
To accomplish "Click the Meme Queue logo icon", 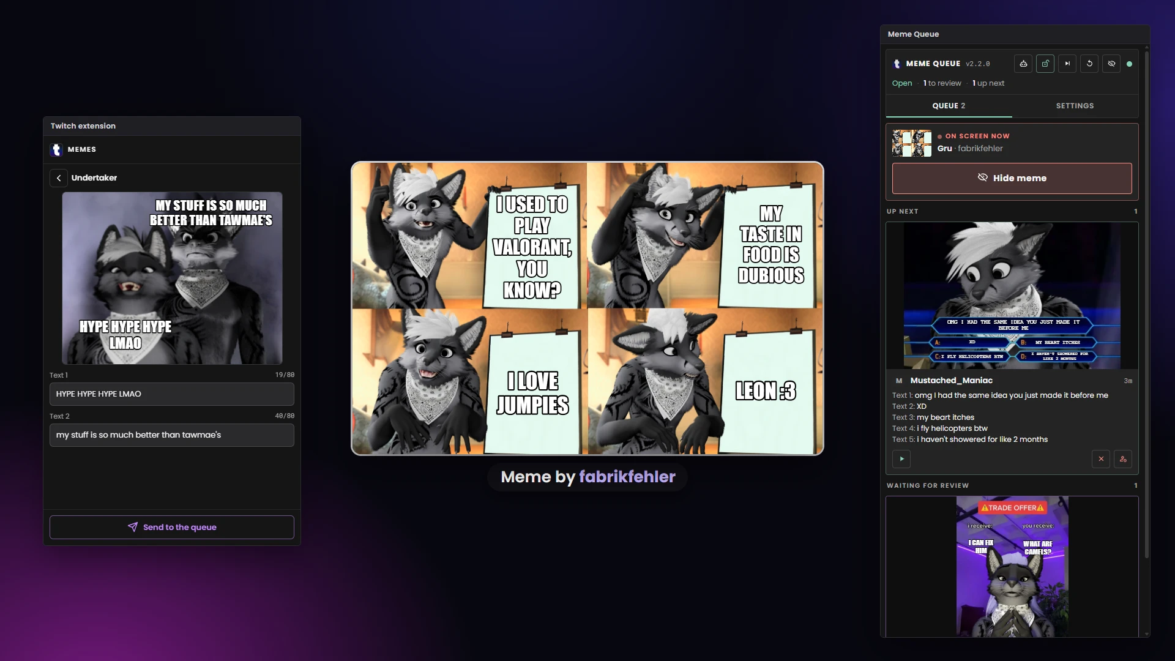I will 897,64.
